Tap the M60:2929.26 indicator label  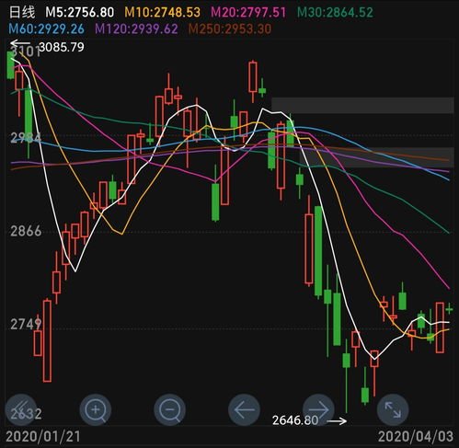46,29
